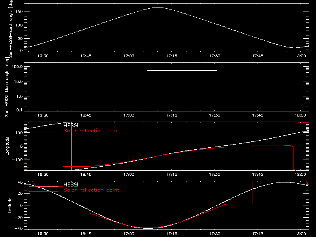This screenshot has height=237, width=316.
Task: Click '18:00' time label under Latitude plot
Action: (x=301, y=234)
